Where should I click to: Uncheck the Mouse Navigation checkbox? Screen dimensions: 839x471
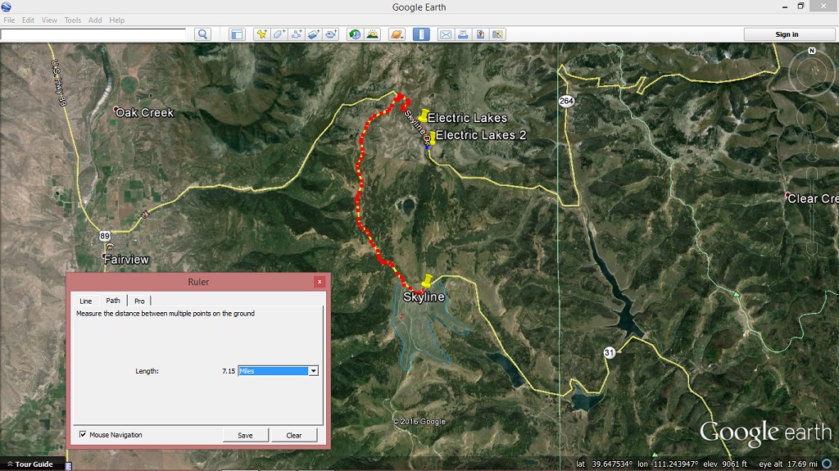(x=84, y=435)
